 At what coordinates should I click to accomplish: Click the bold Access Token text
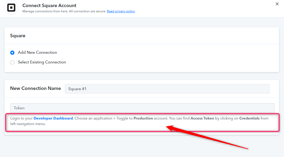click(202, 118)
